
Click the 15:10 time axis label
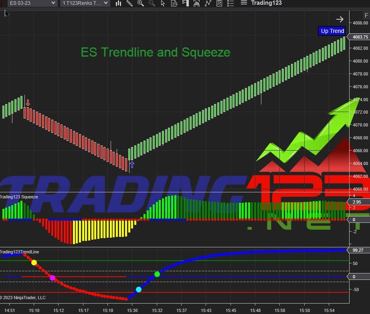tap(34, 310)
